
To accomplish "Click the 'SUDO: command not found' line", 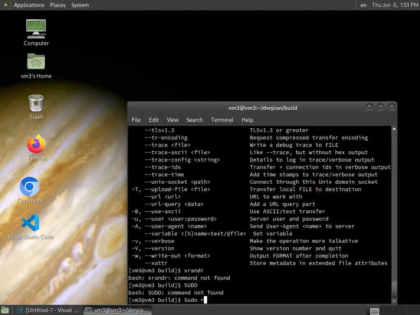I will [176, 292].
